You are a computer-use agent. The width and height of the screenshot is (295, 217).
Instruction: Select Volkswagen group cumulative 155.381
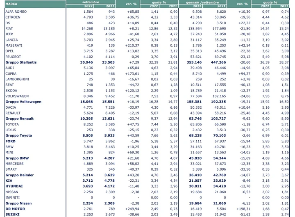(x=194, y=102)
